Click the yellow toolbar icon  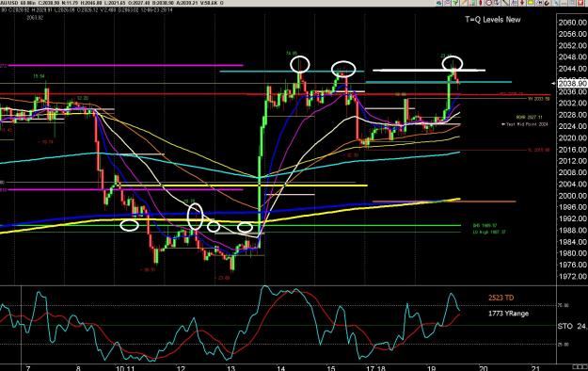tap(531, 3)
